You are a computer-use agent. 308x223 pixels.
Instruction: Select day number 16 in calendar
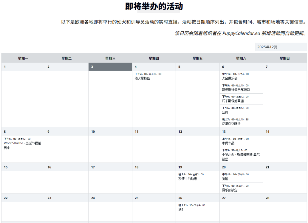click(x=49, y=167)
